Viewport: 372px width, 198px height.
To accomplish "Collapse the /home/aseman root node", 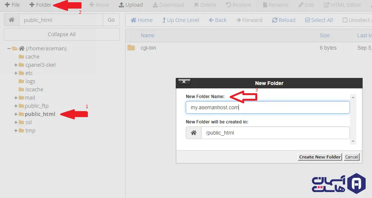I will 9,48.
